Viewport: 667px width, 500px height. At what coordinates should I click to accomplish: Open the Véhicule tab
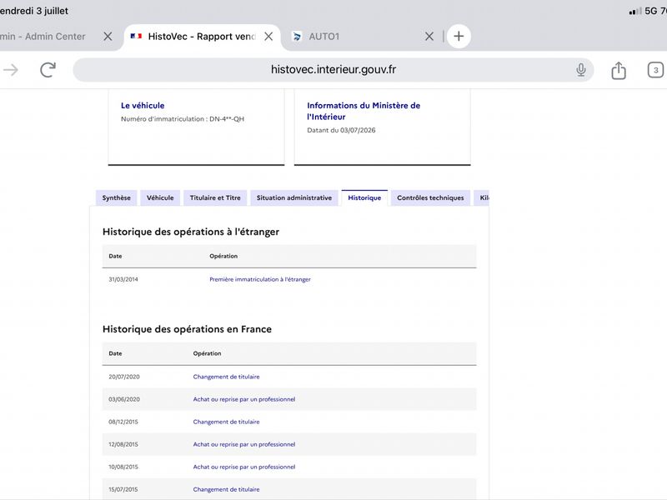coord(160,197)
